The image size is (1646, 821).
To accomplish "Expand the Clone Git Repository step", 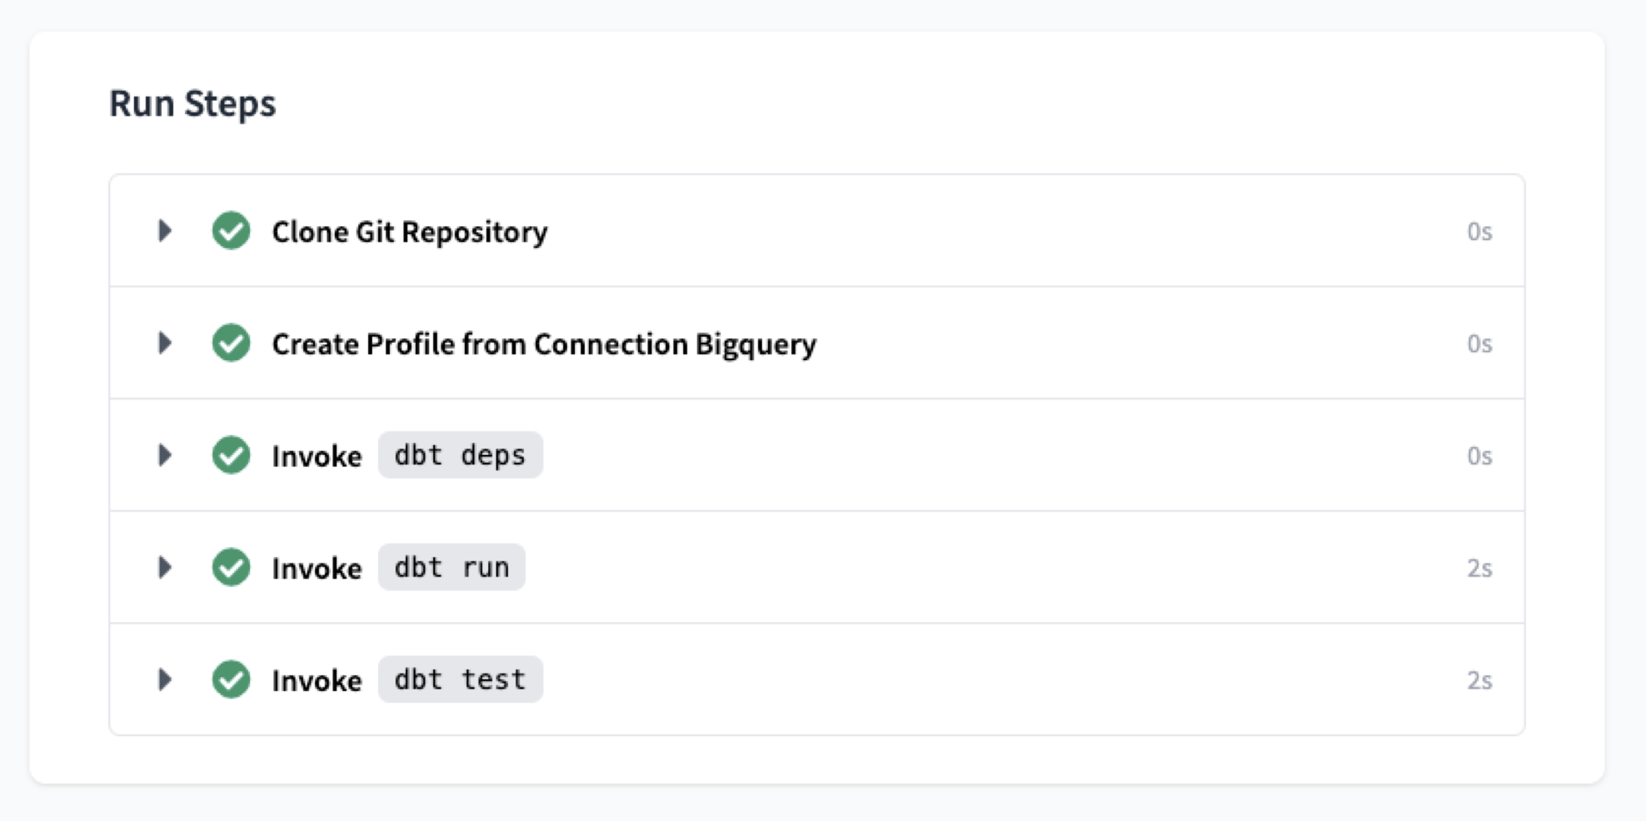I will [165, 231].
